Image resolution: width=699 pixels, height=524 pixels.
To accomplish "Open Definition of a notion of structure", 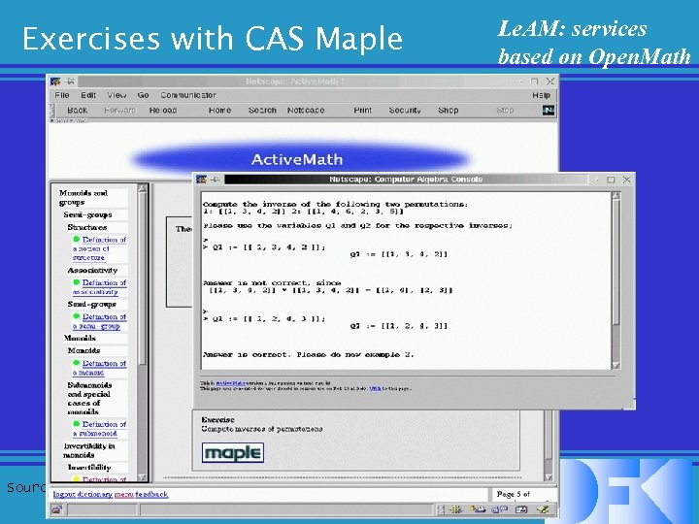I will 99,248.
